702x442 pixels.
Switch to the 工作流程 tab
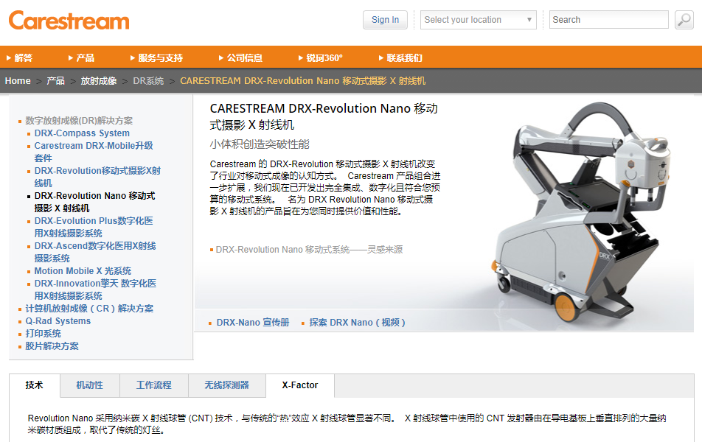click(x=153, y=385)
